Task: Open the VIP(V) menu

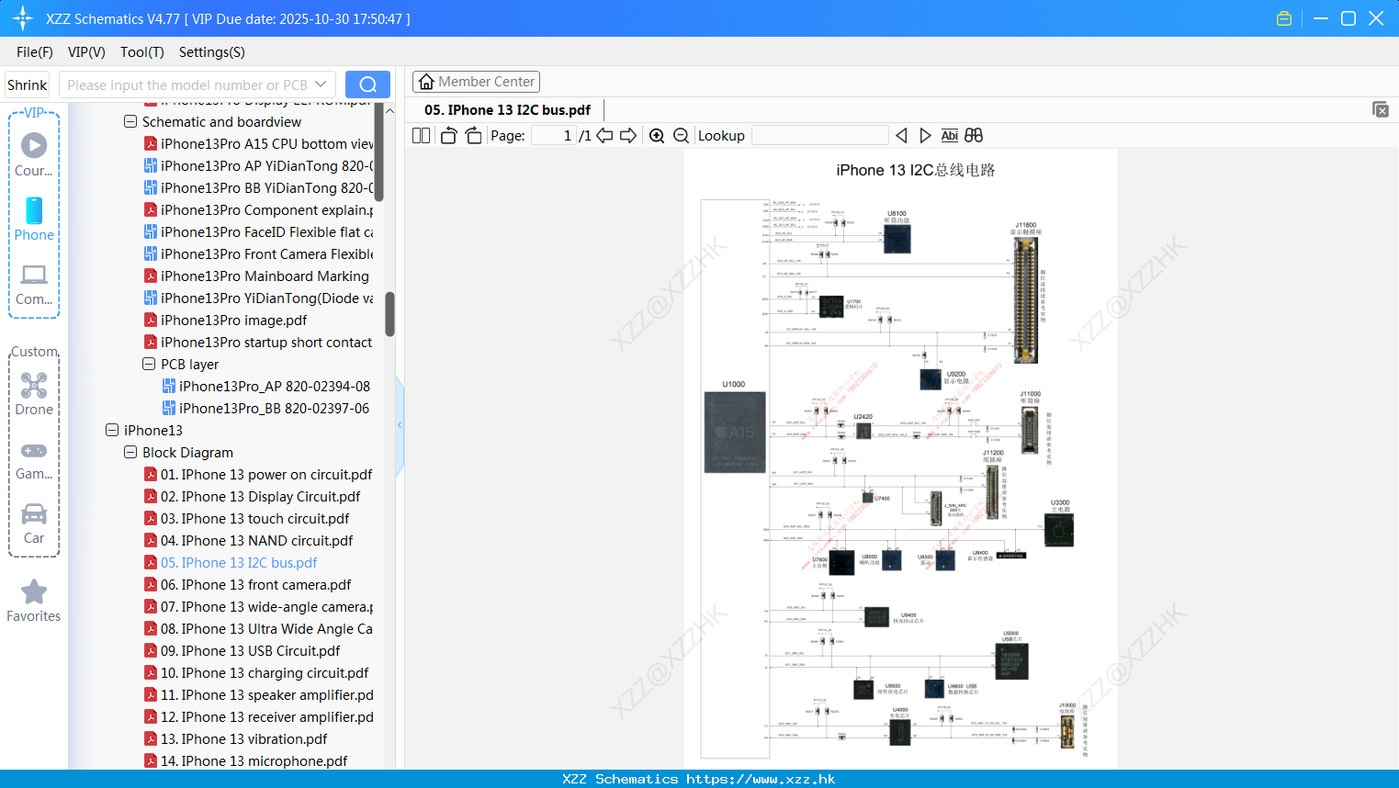Action: pos(86,51)
